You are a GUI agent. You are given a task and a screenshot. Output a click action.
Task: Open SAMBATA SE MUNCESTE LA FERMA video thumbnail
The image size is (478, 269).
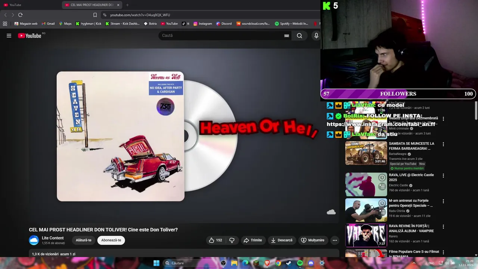pyautogui.click(x=366, y=153)
